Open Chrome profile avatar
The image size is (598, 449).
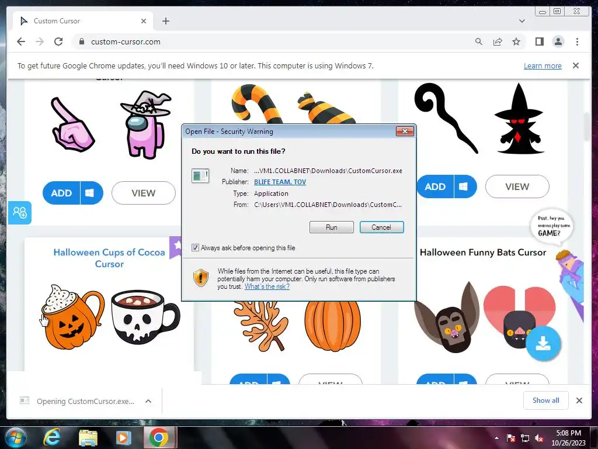(x=558, y=42)
